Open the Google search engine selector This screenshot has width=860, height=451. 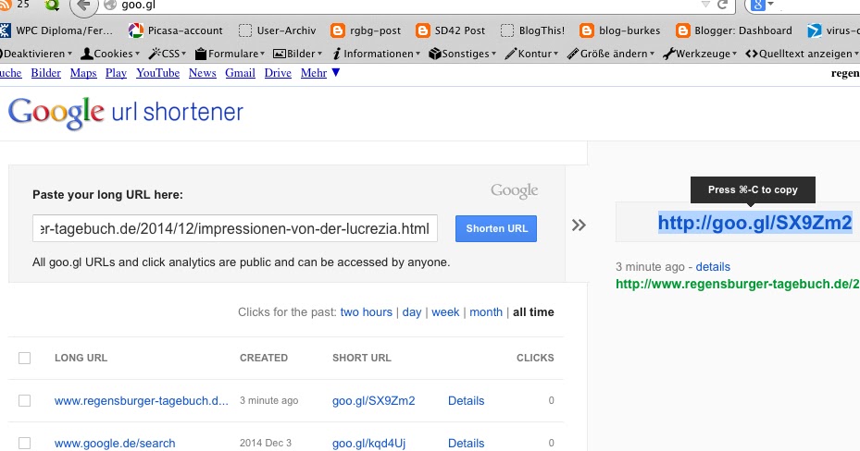pos(763,6)
